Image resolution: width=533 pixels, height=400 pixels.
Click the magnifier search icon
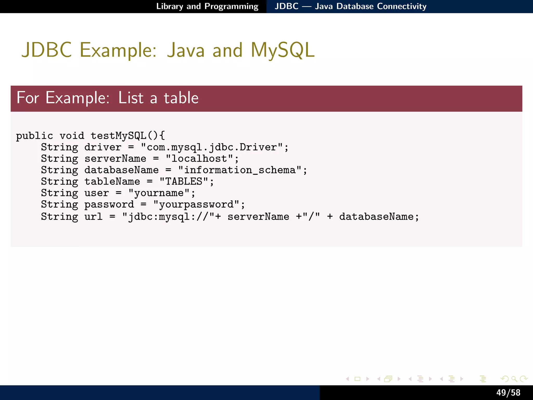point(514,379)
